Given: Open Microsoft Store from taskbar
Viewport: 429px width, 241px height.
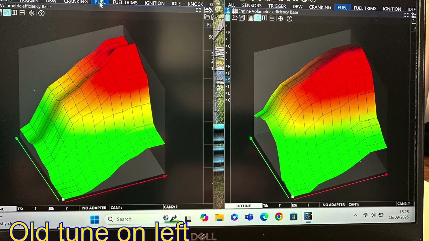Looking at the screenshot, I should coord(294,217).
